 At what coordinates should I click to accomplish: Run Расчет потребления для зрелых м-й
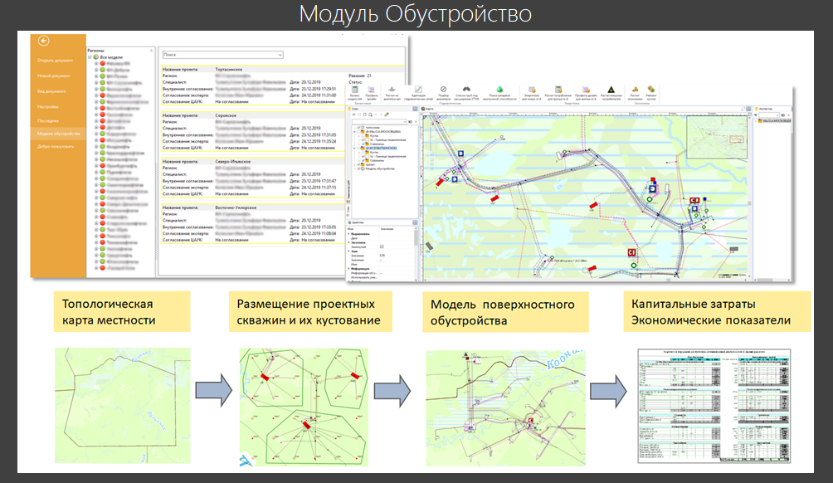coord(558,94)
